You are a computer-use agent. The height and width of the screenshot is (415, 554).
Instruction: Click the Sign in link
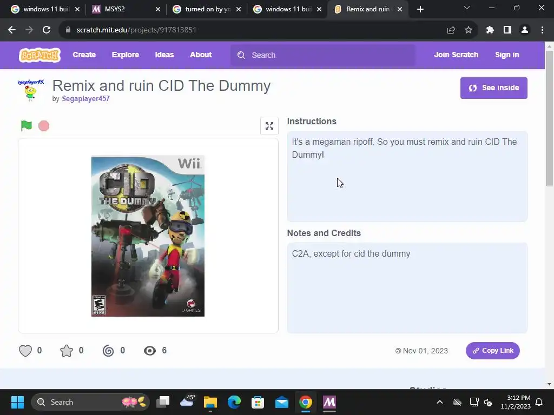pos(507,55)
